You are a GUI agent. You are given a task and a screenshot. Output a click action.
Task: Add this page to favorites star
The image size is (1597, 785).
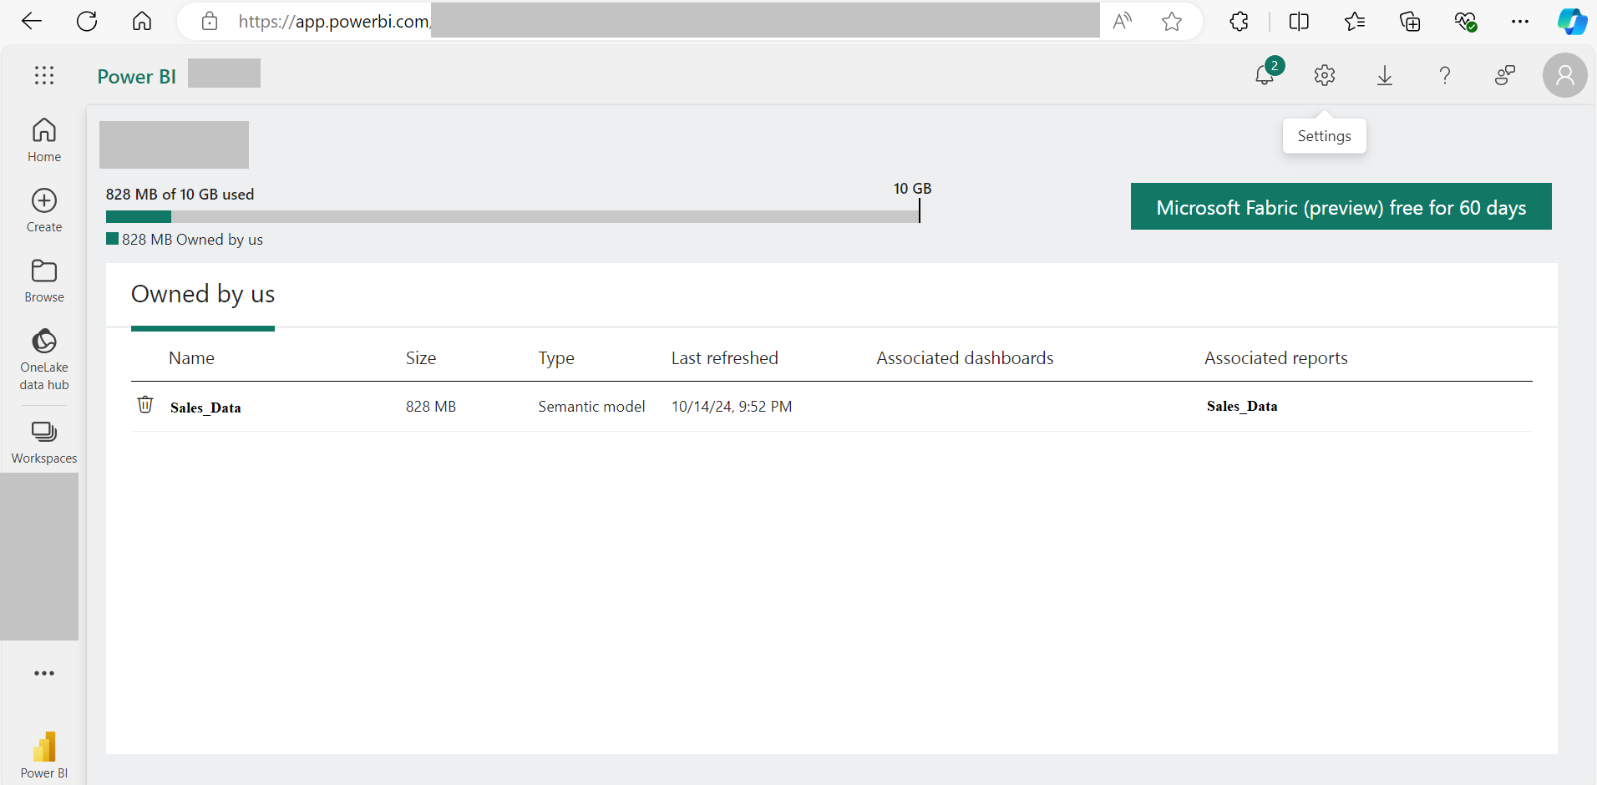[1172, 21]
